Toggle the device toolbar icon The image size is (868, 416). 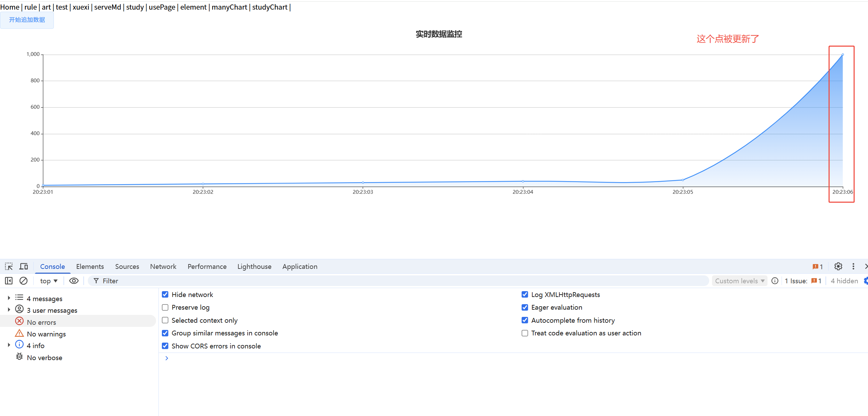(x=24, y=266)
